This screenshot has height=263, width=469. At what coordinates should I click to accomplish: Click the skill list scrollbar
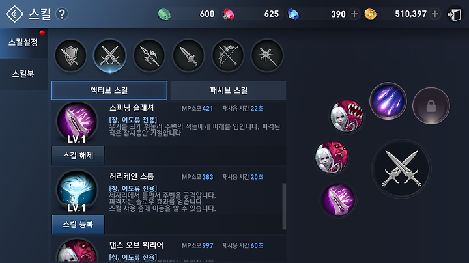284,206
